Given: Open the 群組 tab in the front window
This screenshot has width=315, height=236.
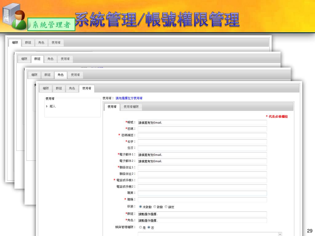Looking at the screenshot, I should click(59, 88).
